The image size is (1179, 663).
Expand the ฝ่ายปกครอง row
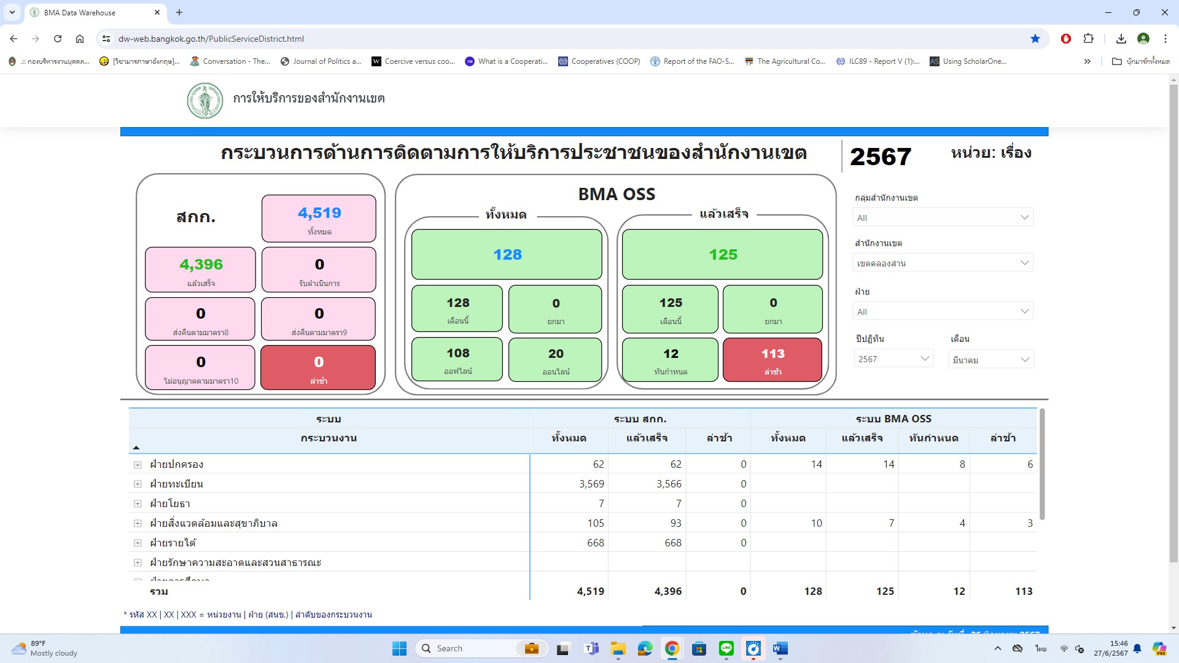(x=138, y=465)
